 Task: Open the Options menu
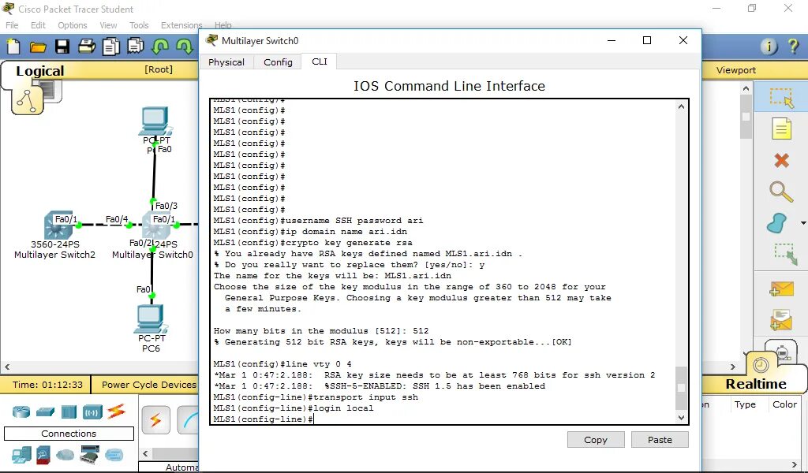point(72,25)
